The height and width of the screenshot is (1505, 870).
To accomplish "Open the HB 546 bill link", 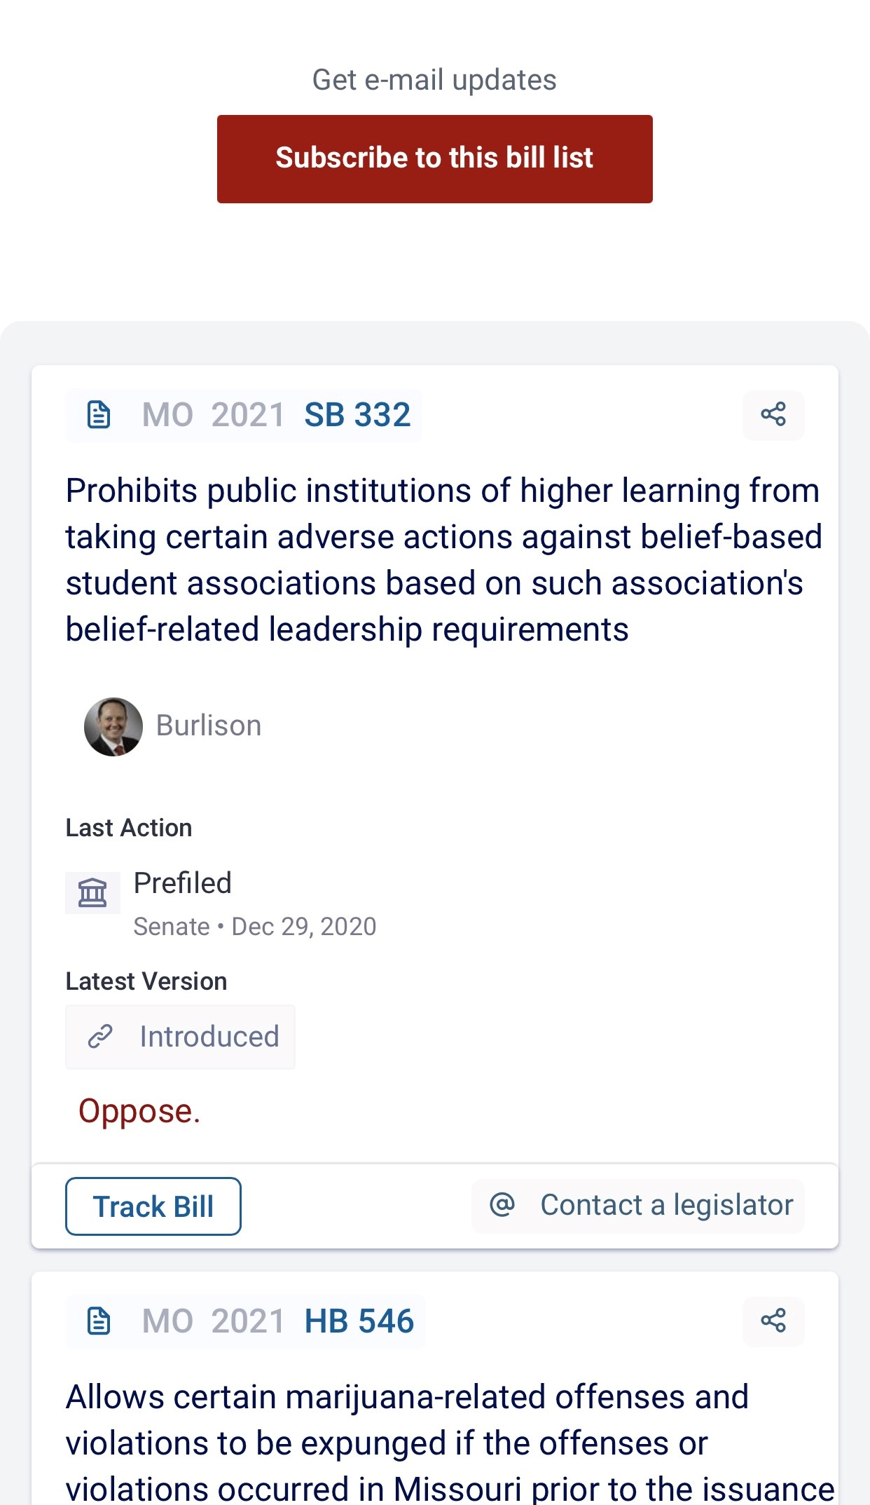I will coord(359,1321).
